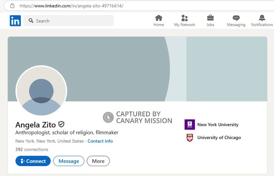The height and width of the screenshot is (176, 274).
Task: Click the Message button on the profile
Action: click(x=68, y=161)
